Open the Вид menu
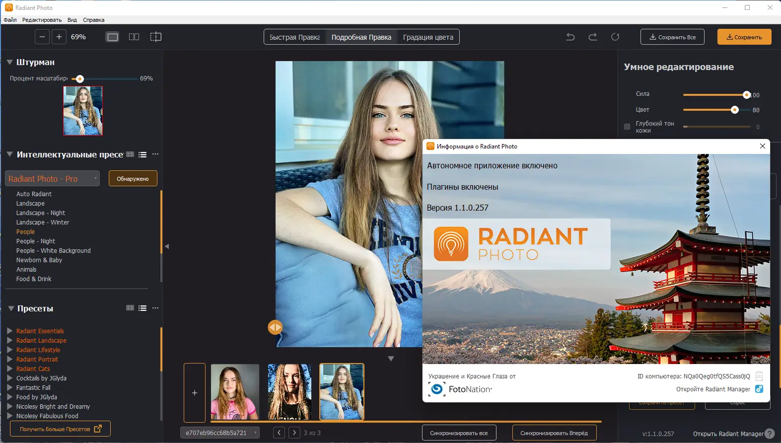The height and width of the screenshot is (443, 781). pos(72,20)
